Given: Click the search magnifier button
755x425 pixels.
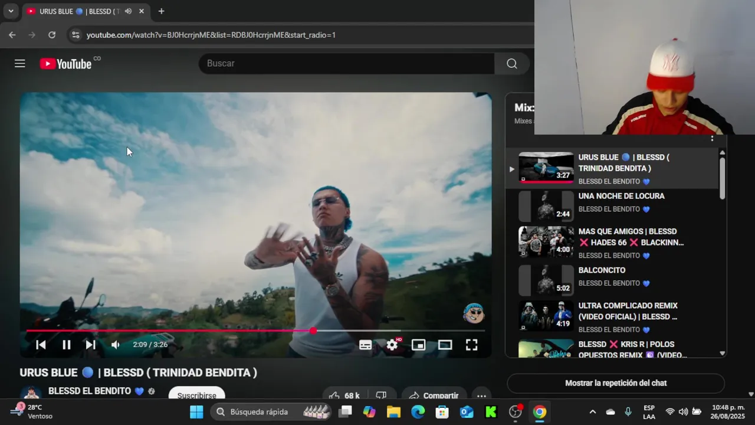Looking at the screenshot, I should point(512,63).
